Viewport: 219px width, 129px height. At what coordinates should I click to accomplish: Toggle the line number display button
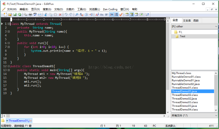click(116, 14)
